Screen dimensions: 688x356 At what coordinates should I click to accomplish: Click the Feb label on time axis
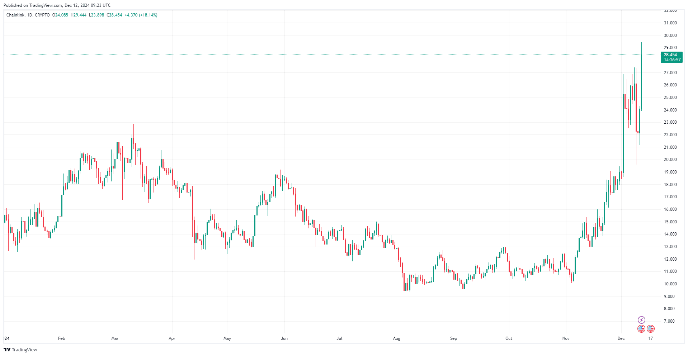(62, 338)
